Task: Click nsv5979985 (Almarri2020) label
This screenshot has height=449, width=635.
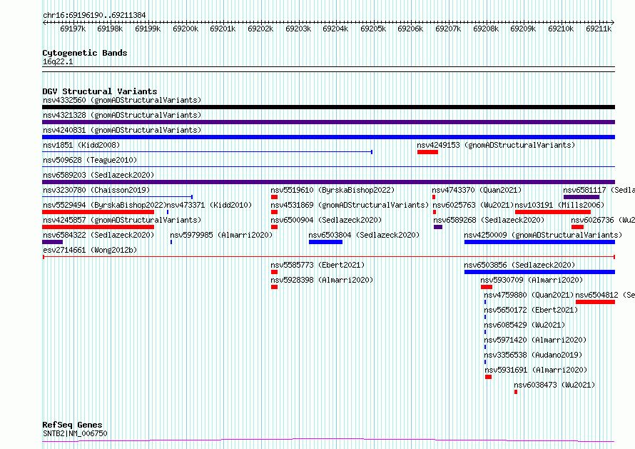Action: (x=221, y=235)
